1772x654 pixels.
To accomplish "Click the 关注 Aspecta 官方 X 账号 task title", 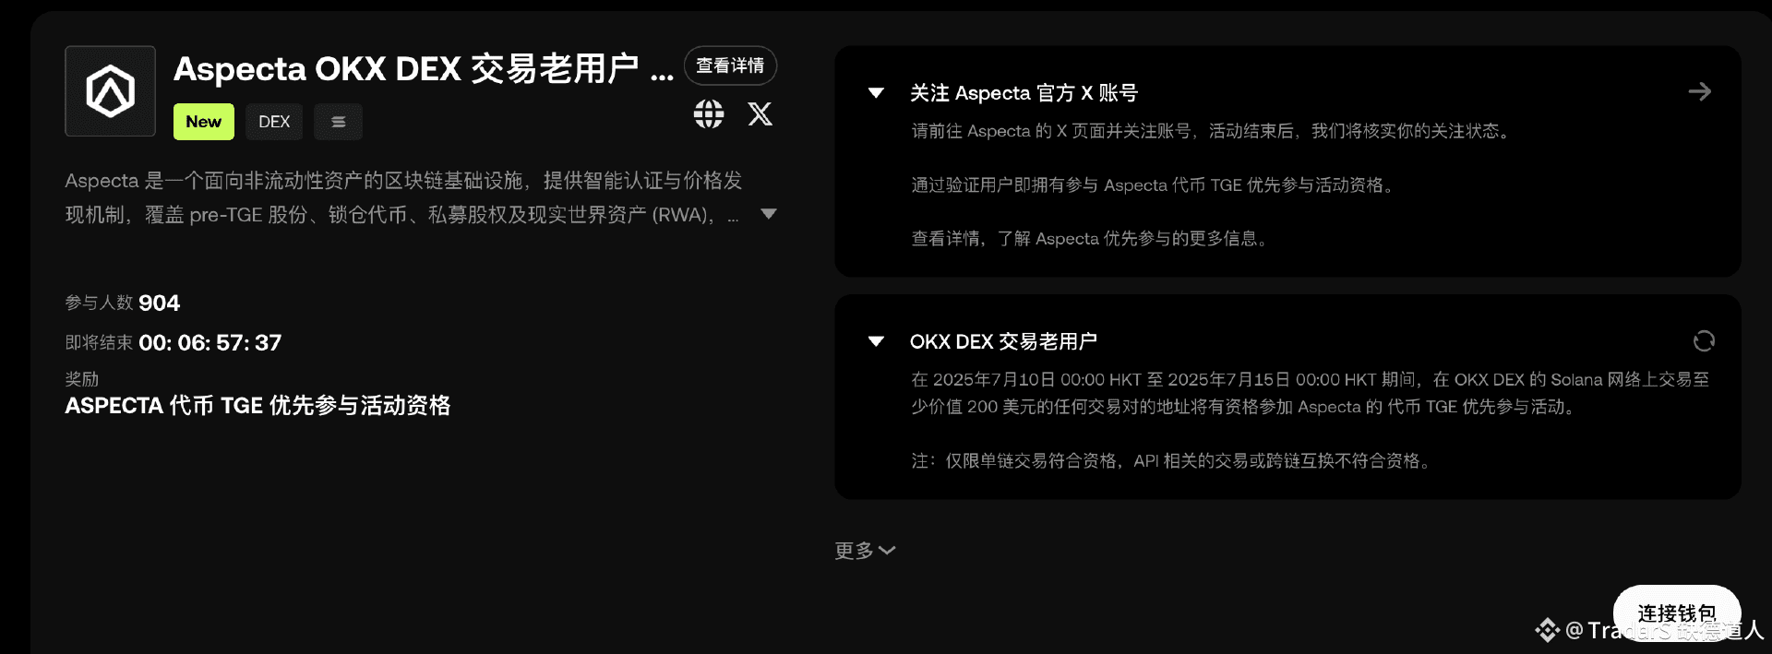I will tap(1024, 93).
